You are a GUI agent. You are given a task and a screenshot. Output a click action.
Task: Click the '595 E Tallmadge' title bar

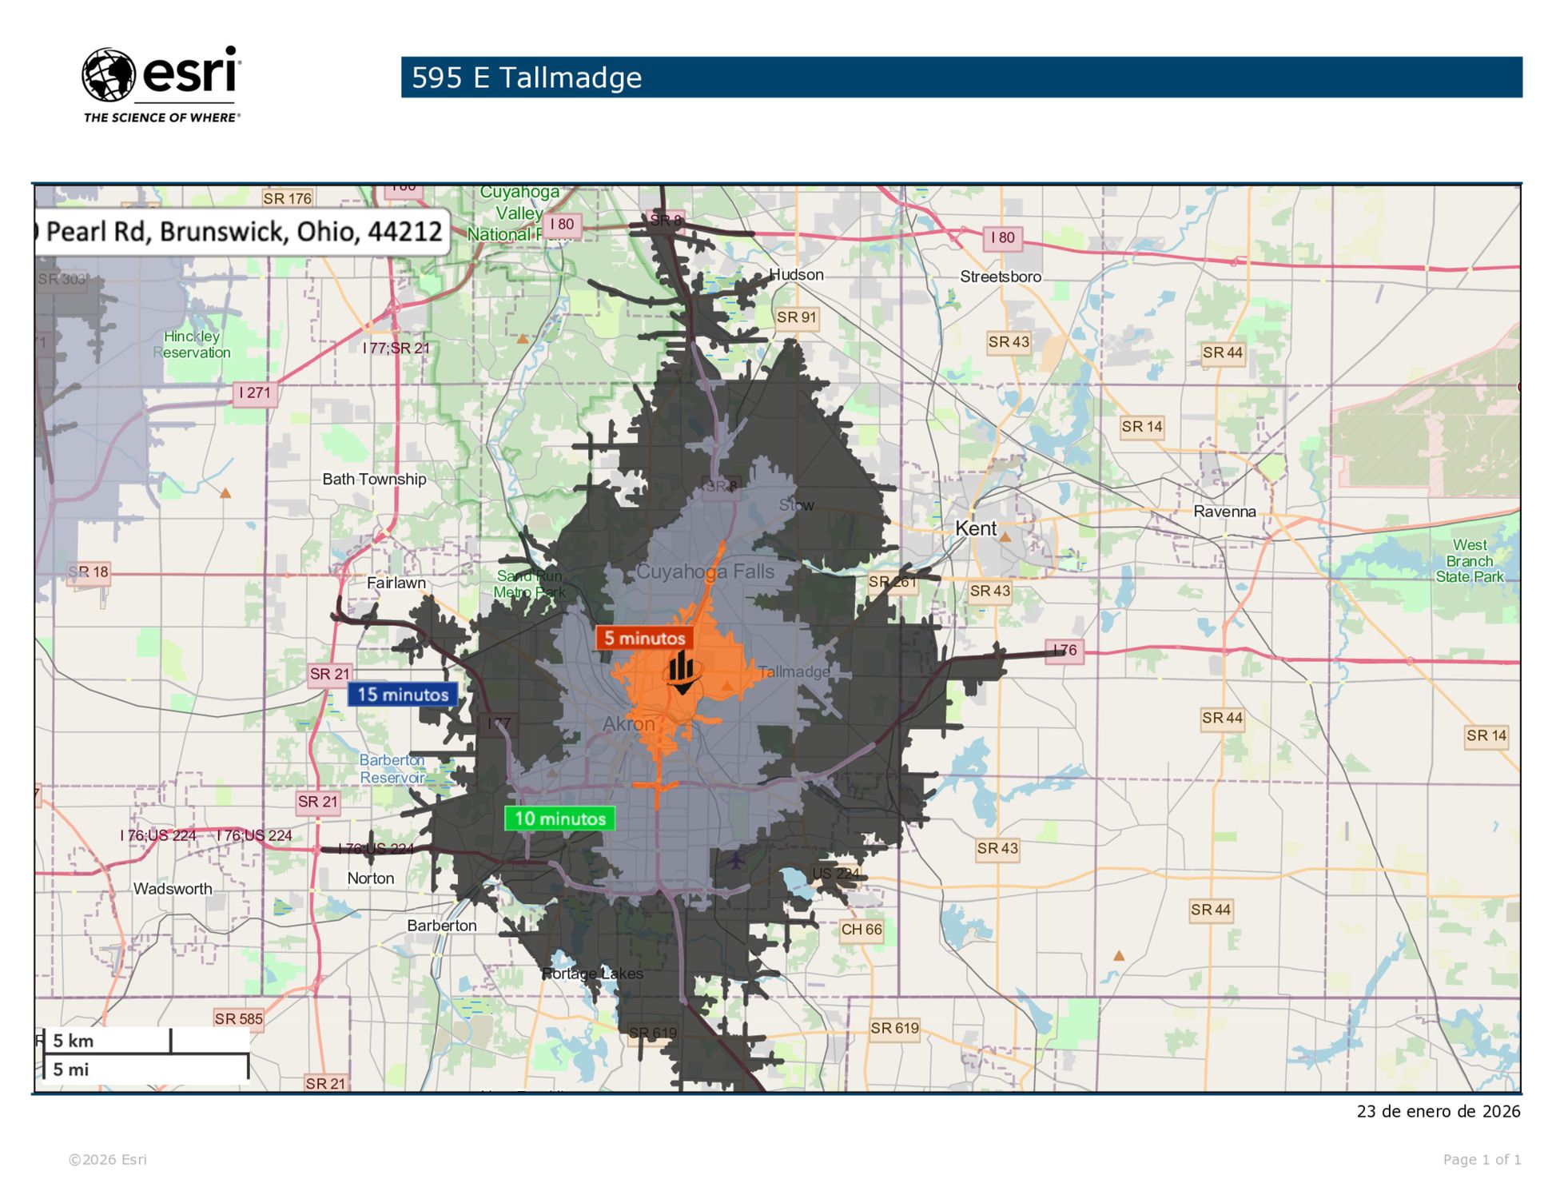point(961,78)
